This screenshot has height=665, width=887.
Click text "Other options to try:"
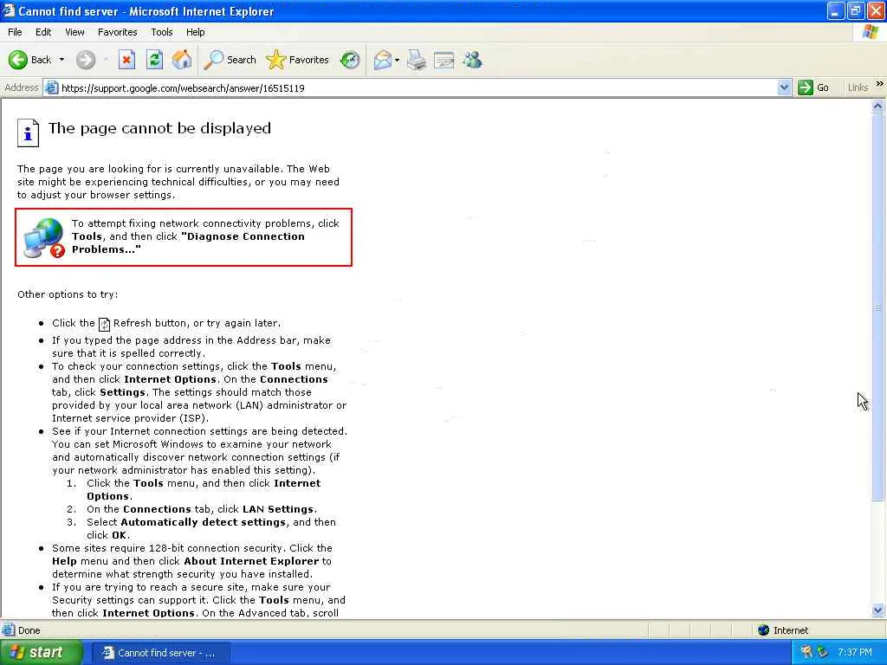[x=68, y=294]
